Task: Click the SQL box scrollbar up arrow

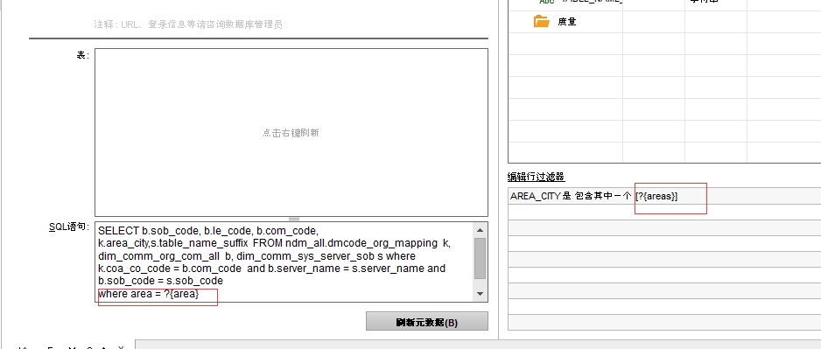Action: coord(480,229)
